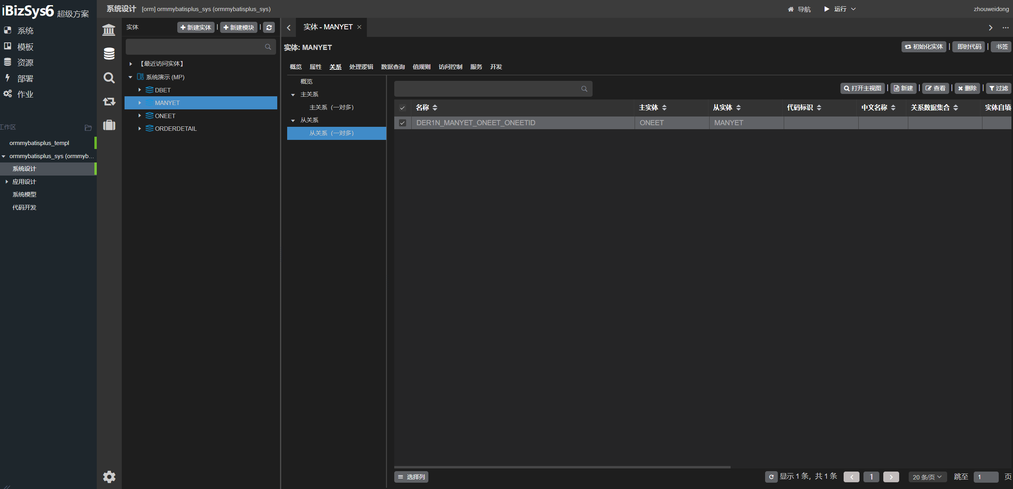This screenshot has width=1013, height=489.
Task: Expand the DBET entity node
Action: coord(140,90)
